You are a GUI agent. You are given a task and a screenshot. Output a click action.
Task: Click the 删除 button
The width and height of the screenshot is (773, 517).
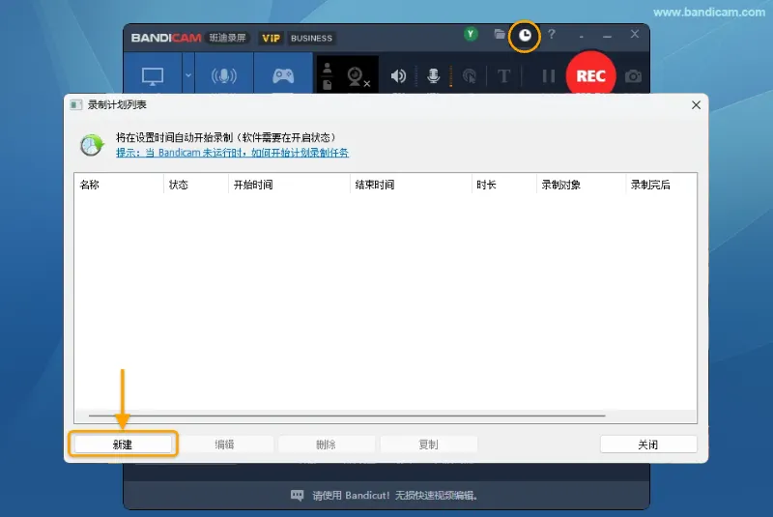pyautogui.click(x=327, y=445)
